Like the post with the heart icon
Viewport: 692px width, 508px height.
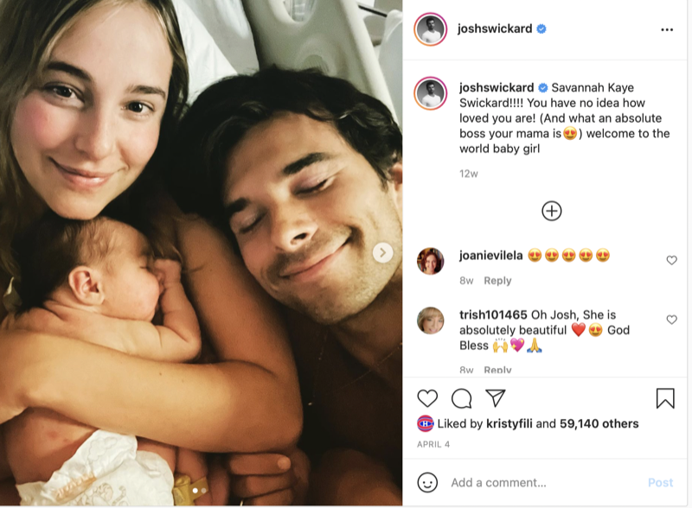(x=427, y=398)
